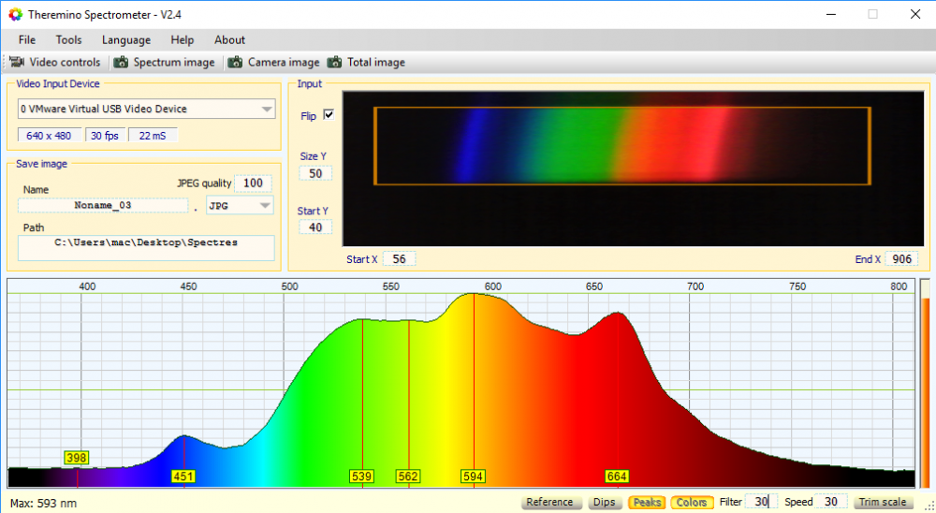The height and width of the screenshot is (513, 936).
Task: Click the Theremino app logo icon
Action: (15, 14)
